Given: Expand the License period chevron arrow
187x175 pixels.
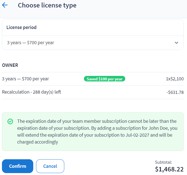Looking at the screenshot, I should tap(176, 43).
